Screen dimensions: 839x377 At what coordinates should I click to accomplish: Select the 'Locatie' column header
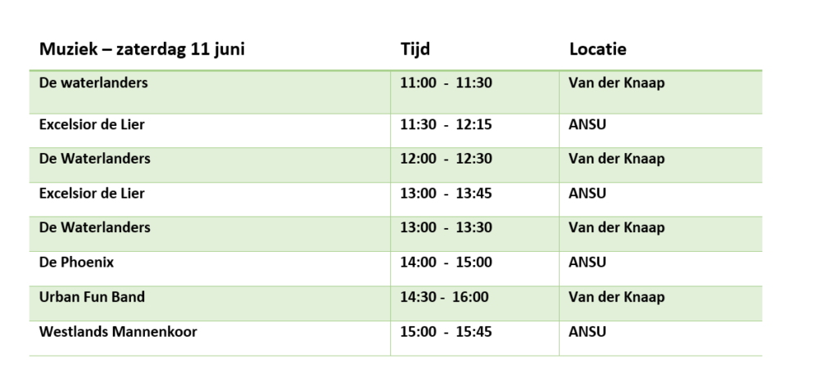[597, 49]
